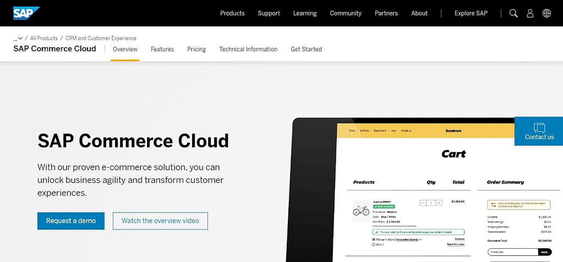Open the Learning menu
563x262 pixels.
pos(305,13)
